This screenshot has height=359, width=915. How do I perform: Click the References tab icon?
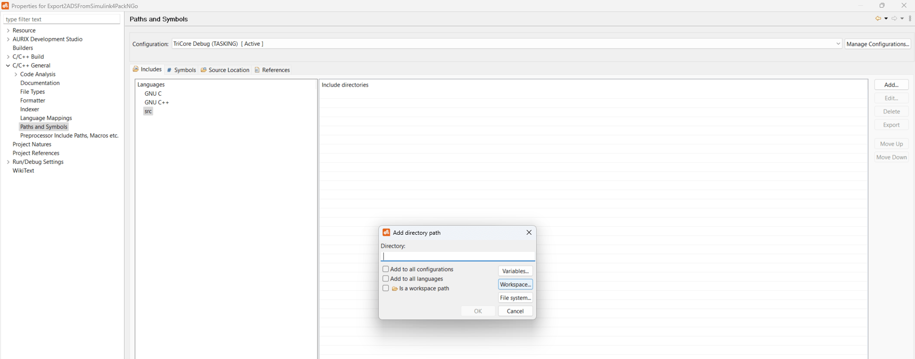[257, 70]
